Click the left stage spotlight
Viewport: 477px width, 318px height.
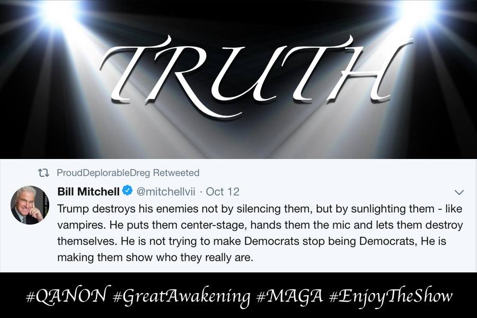tap(58, 13)
